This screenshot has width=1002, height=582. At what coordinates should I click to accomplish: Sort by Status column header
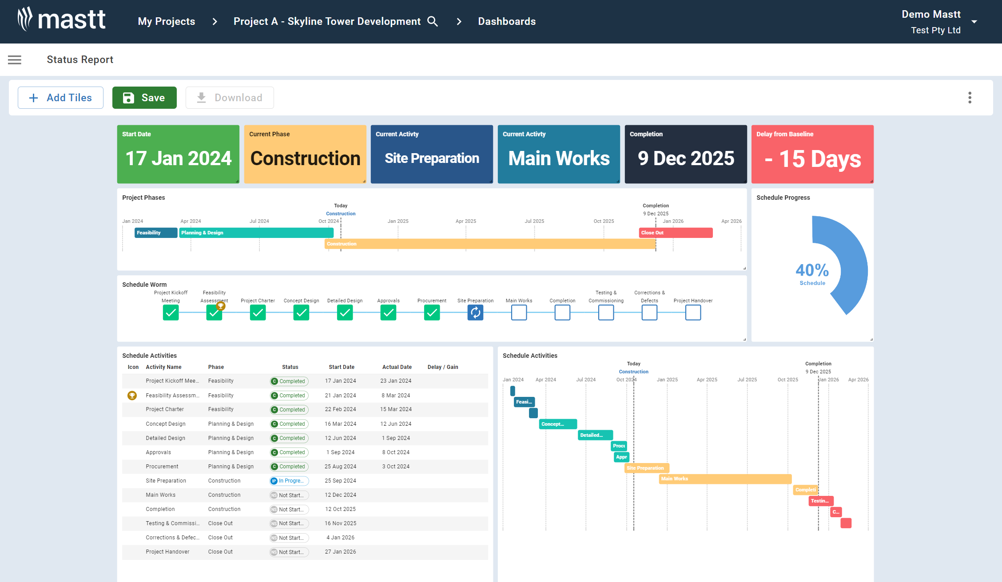coord(290,367)
